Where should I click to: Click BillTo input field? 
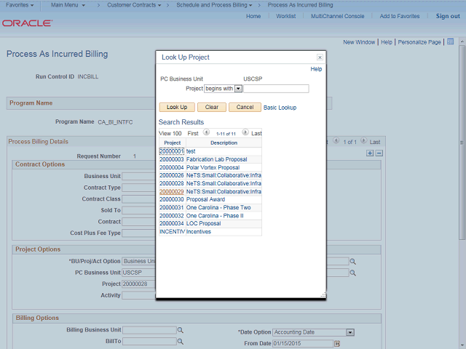point(149,342)
